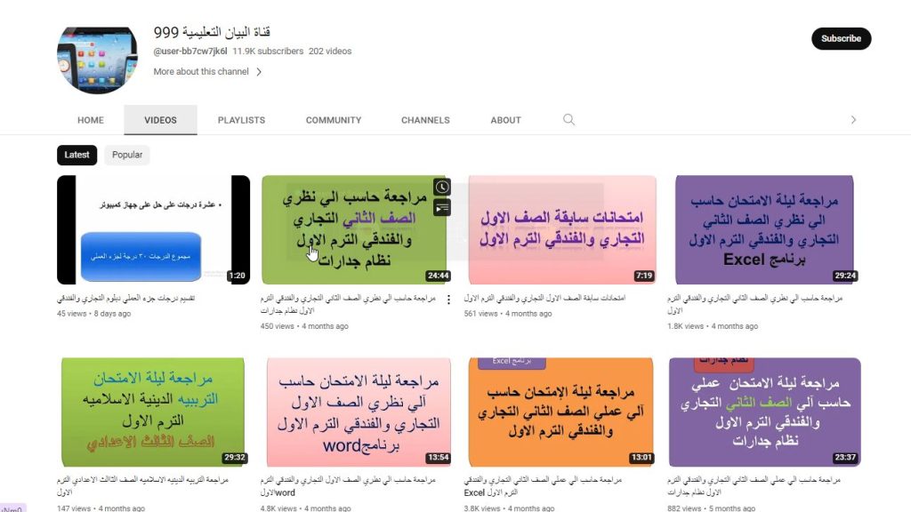This screenshot has width=911, height=512.
Task: Open the COMMUNITY tab
Action: pyautogui.click(x=333, y=119)
